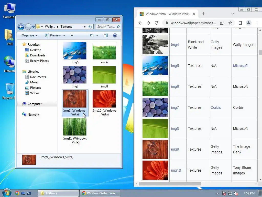Select Img11_(Windows_Vista) bamboo file

coord(75,131)
